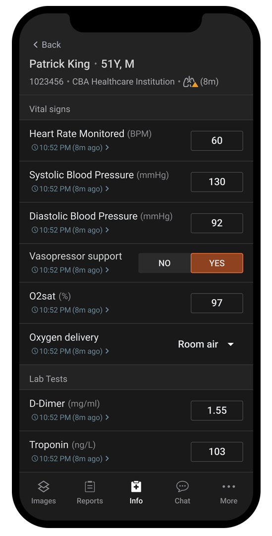The image size is (272, 536).
Task: Edit the Troponin value 103 field
Action: pos(217,452)
